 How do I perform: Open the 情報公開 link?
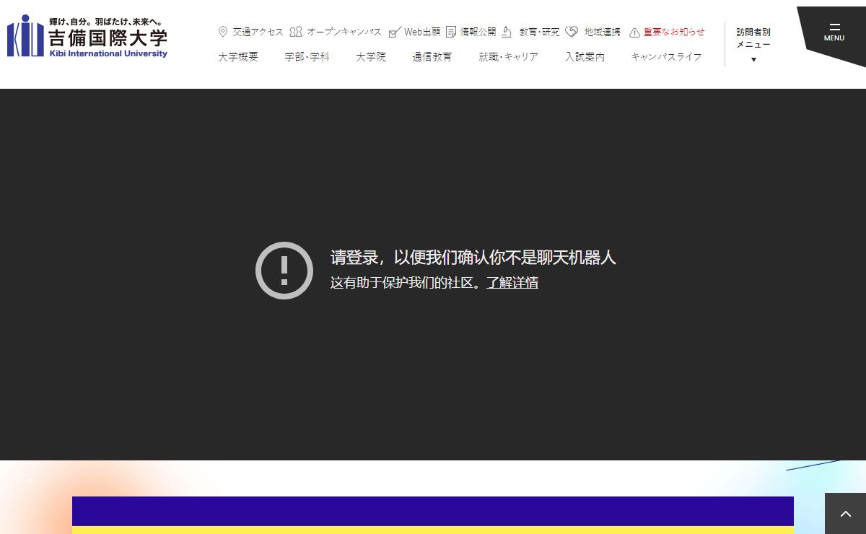pyautogui.click(x=478, y=32)
